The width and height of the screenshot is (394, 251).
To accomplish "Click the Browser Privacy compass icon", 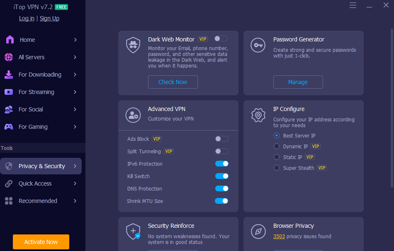I will (258, 232).
